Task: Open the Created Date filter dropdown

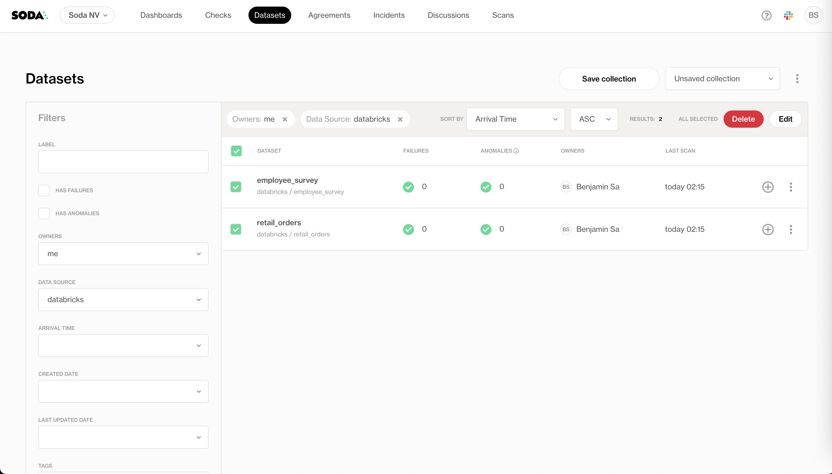Action: [123, 391]
